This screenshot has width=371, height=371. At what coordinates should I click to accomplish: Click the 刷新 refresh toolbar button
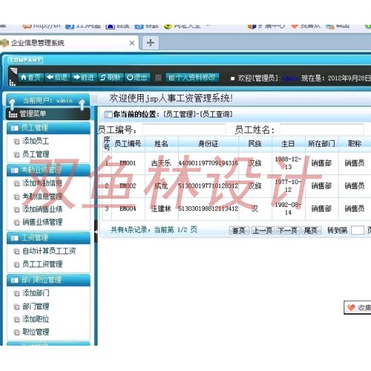(x=111, y=77)
